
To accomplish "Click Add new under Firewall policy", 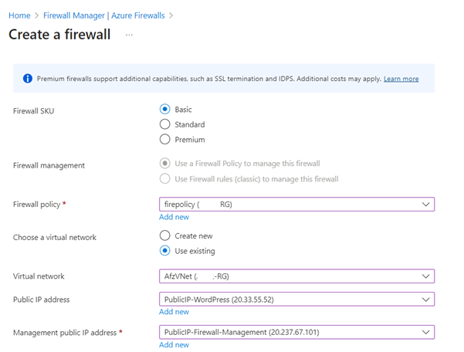I will [x=174, y=218].
